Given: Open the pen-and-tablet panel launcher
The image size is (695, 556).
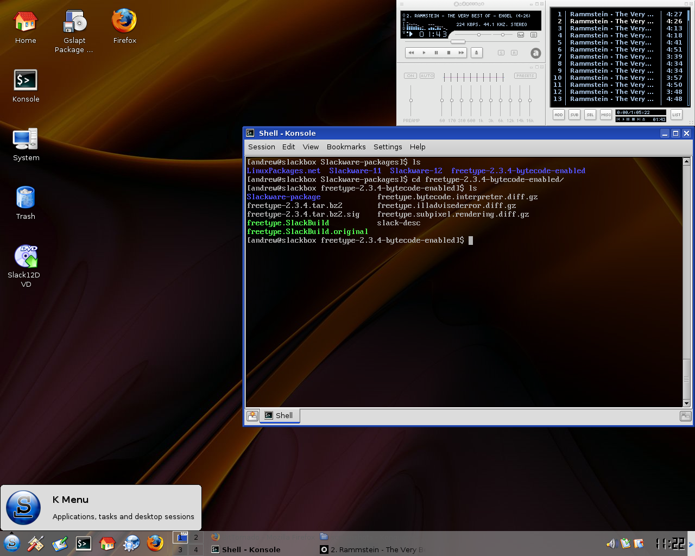Looking at the screenshot, I should (x=60, y=543).
